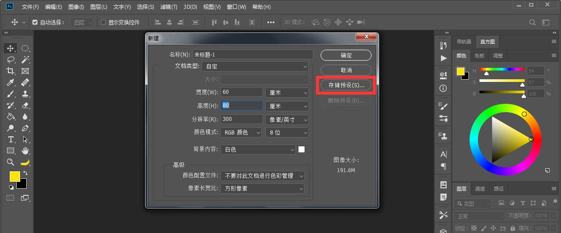The width and height of the screenshot is (561, 233).
Task: Switch to the 导航器 tab
Action: click(x=464, y=42)
